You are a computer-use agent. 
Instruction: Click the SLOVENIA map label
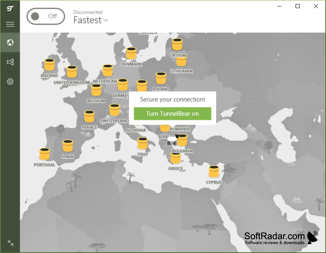click(136, 130)
